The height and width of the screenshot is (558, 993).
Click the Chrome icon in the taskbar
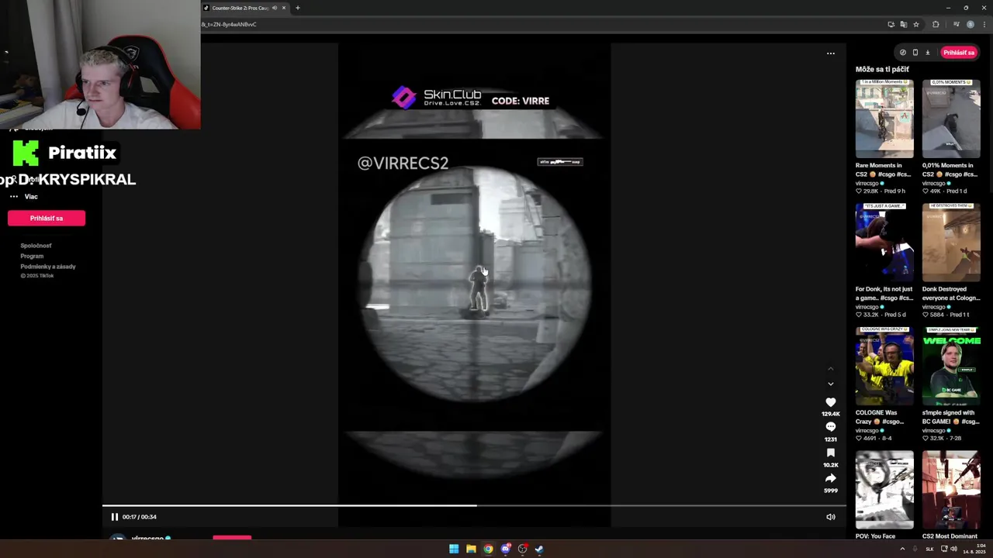pos(488,549)
